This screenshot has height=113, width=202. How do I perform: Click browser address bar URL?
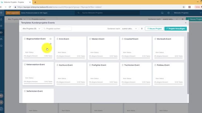(59, 7)
